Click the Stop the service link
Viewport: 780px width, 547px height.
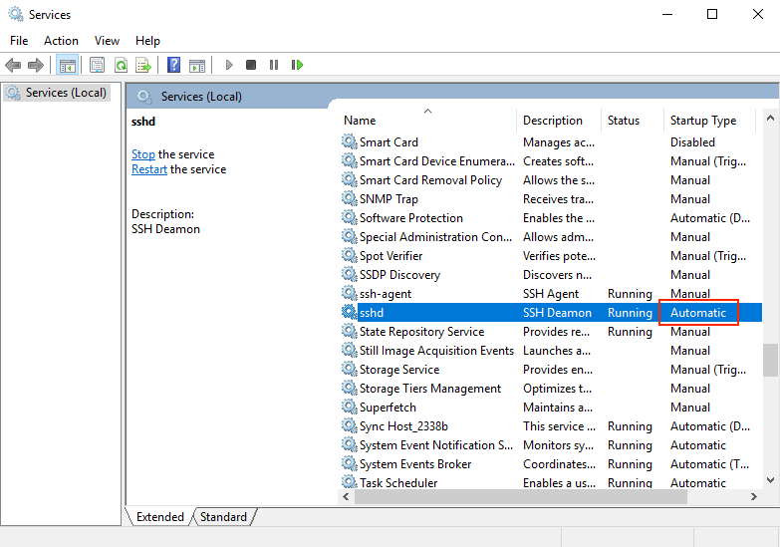pos(143,154)
